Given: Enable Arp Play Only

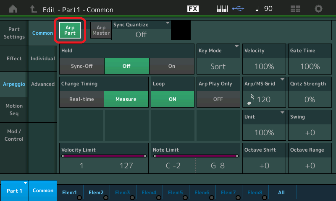Looking at the screenshot, I should point(218,99).
